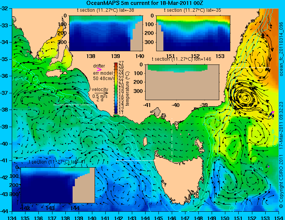Click latitude axis label -44
The width and height of the screenshot is (285, 220).
pyautogui.click(x=4, y=211)
